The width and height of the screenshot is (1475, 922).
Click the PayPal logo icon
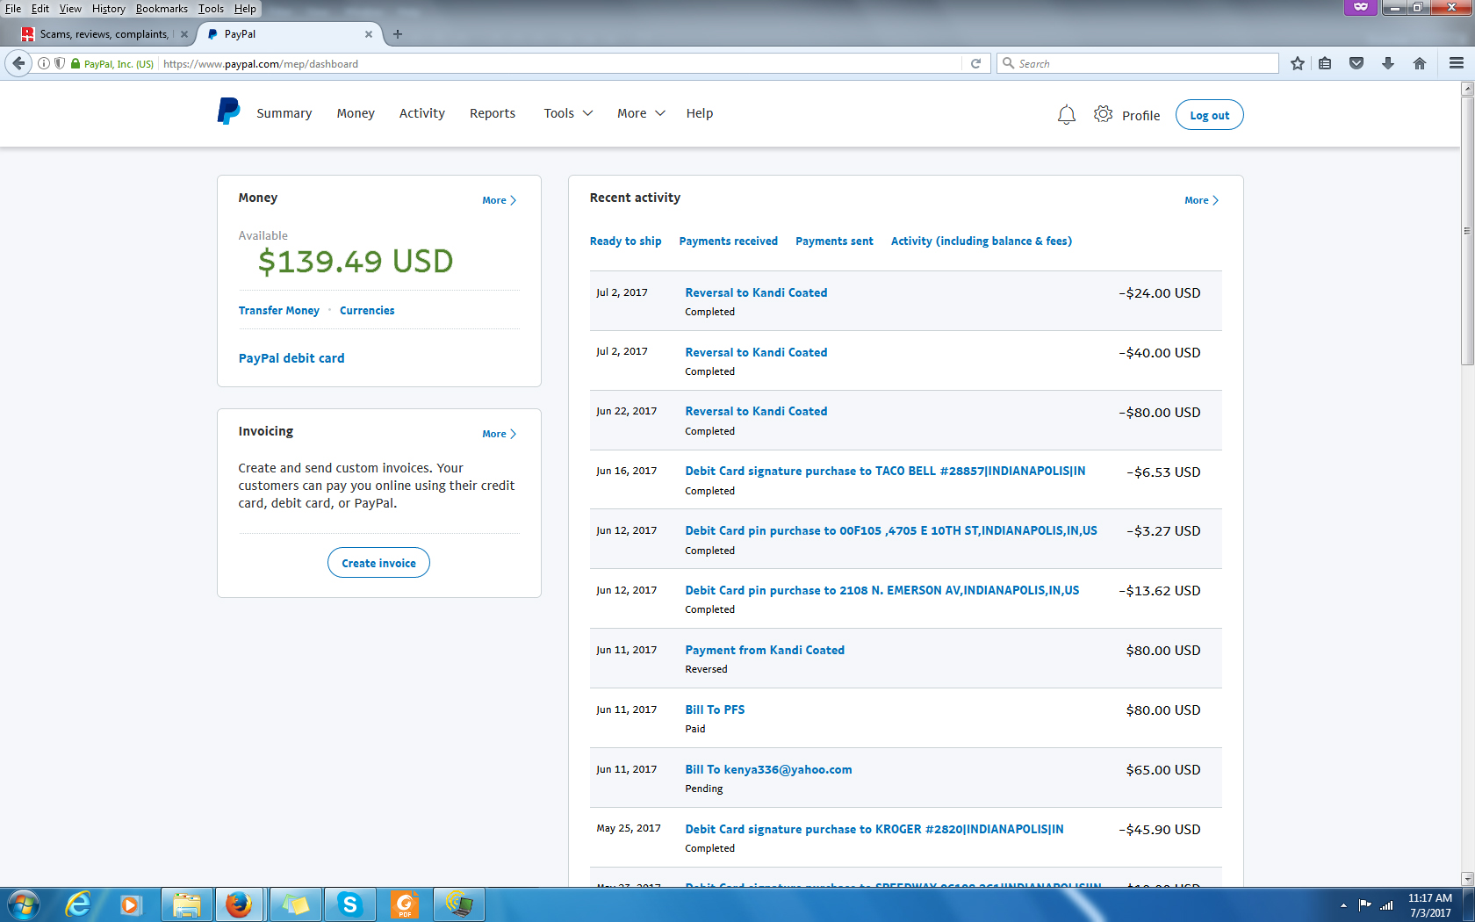click(228, 112)
